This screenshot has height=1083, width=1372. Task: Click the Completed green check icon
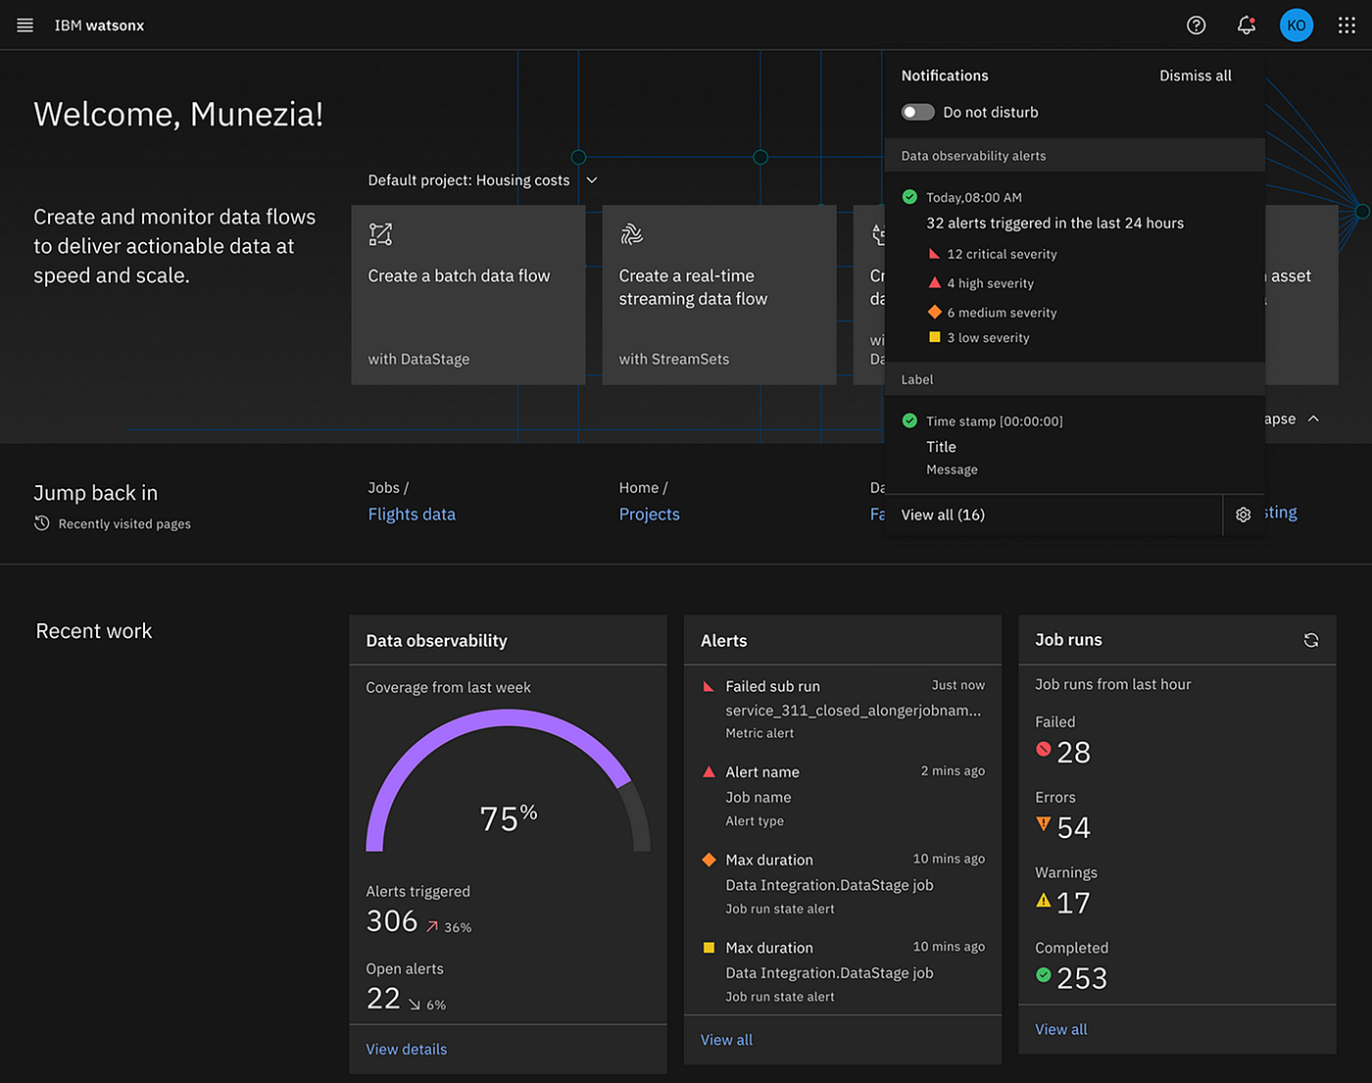click(x=1044, y=975)
